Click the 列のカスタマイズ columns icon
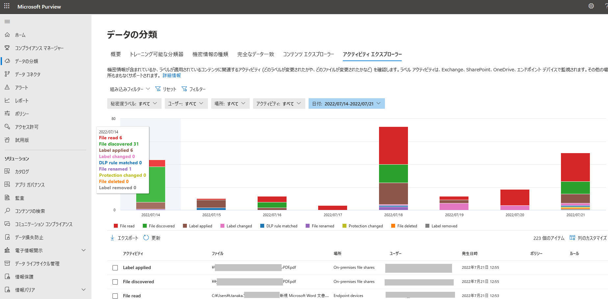608x299 pixels. tap(572, 238)
